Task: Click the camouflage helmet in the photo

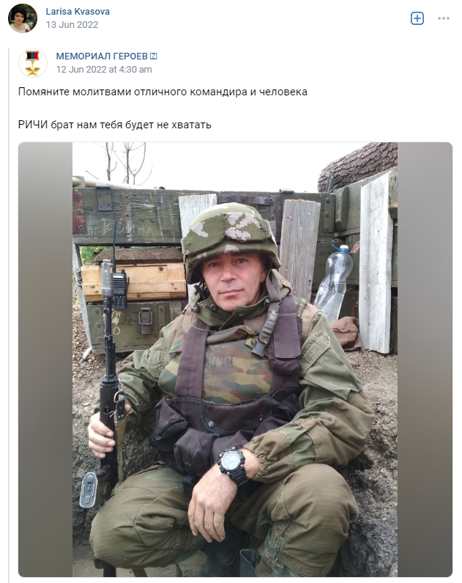Action: click(230, 236)
